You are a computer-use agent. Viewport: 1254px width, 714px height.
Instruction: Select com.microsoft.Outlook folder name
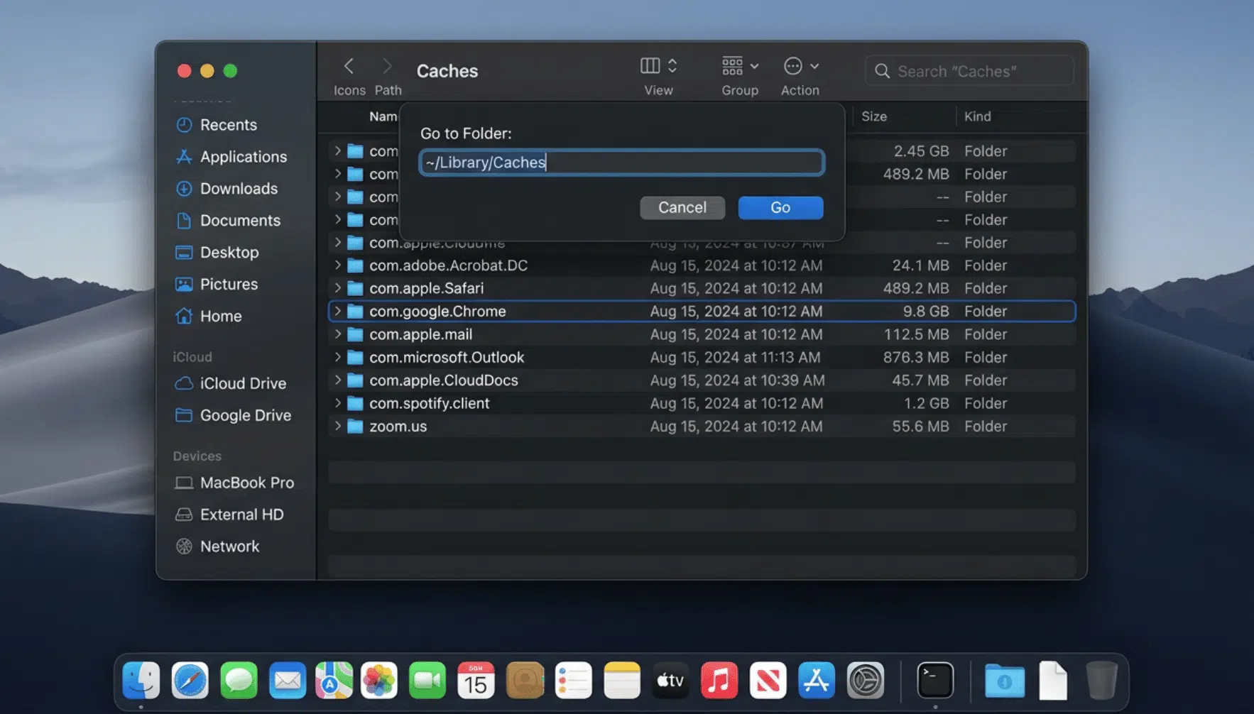(x=447, y=357)
